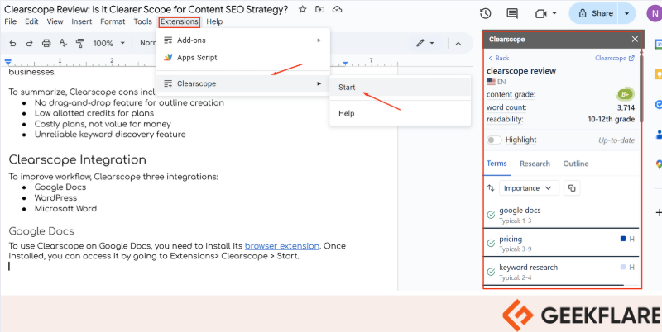Open the Clearscope external link
Viewport: 662px width, 332px height.
tap(615, 58)
